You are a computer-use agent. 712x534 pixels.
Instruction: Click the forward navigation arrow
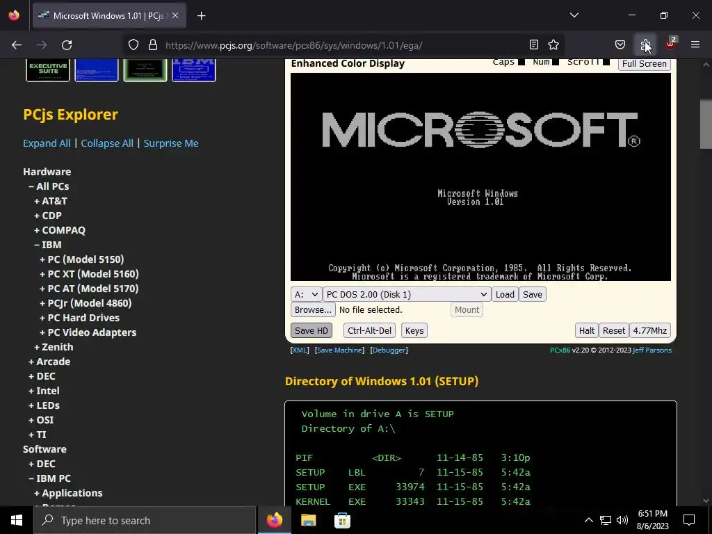tap(42, 45)
